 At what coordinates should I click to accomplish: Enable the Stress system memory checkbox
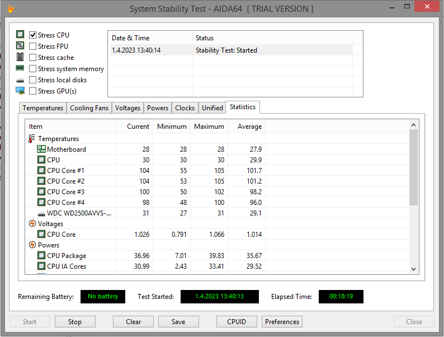click(33, 69)
